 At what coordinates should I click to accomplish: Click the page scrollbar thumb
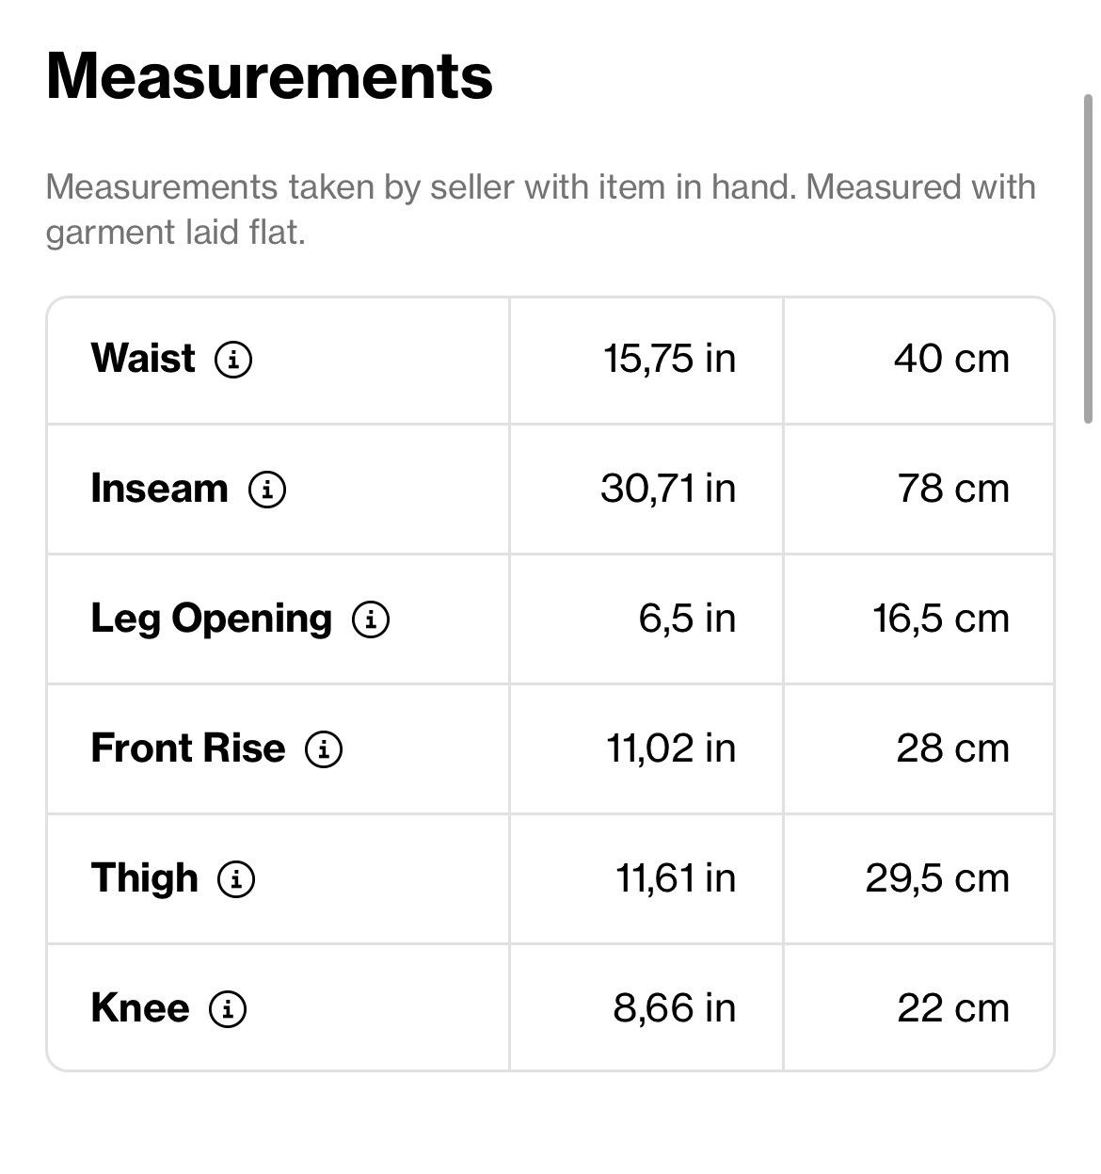[x=1088, y=259]
